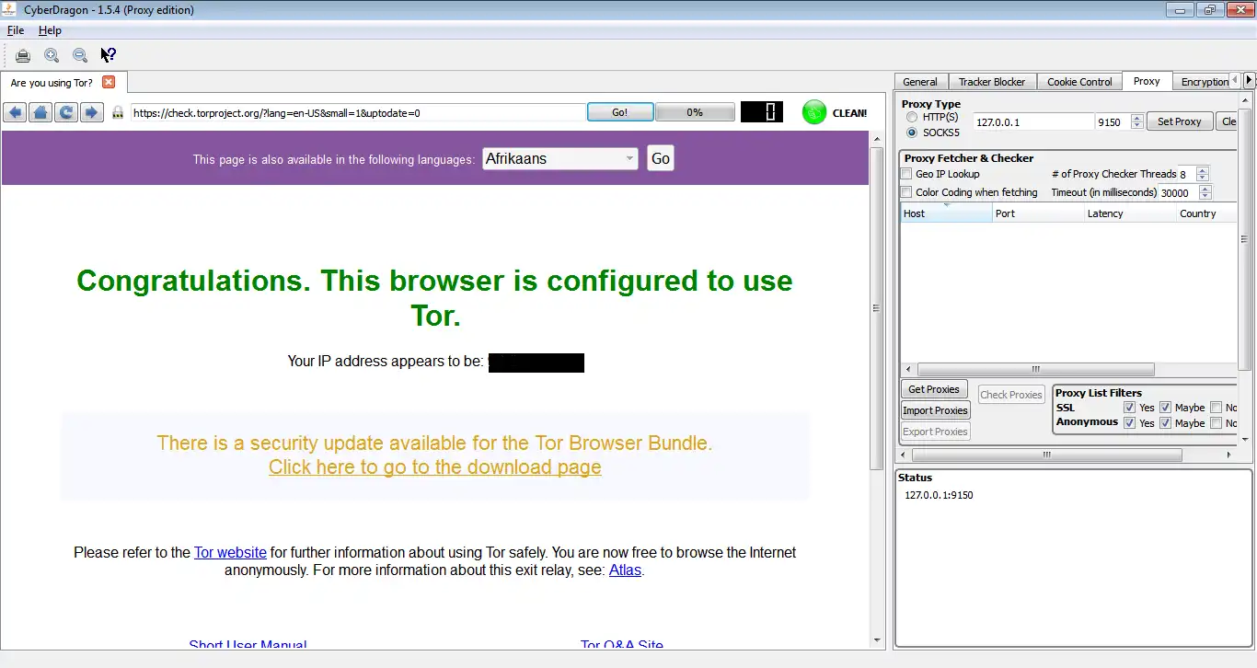Click the Go! button next to URL bar

(620, 112)
